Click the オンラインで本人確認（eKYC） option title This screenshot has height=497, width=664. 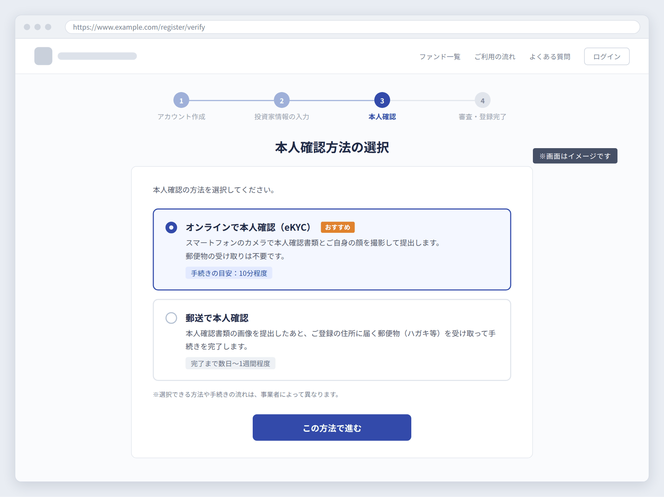tap(248, 228)
